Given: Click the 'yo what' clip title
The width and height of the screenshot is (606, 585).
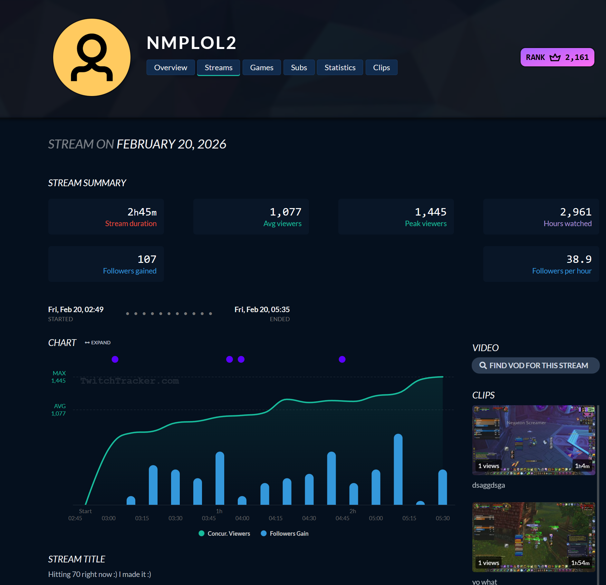Looking at the screenshot, I should pos(485,581).
